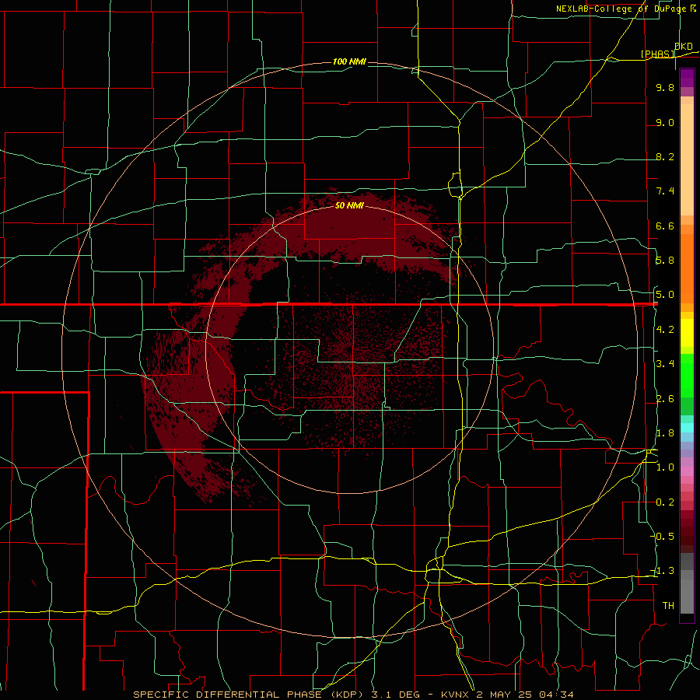This screenshot has width=700, height=700.
Task: Click the 9.0 value on the scale
Action: (x=665, y=122)
